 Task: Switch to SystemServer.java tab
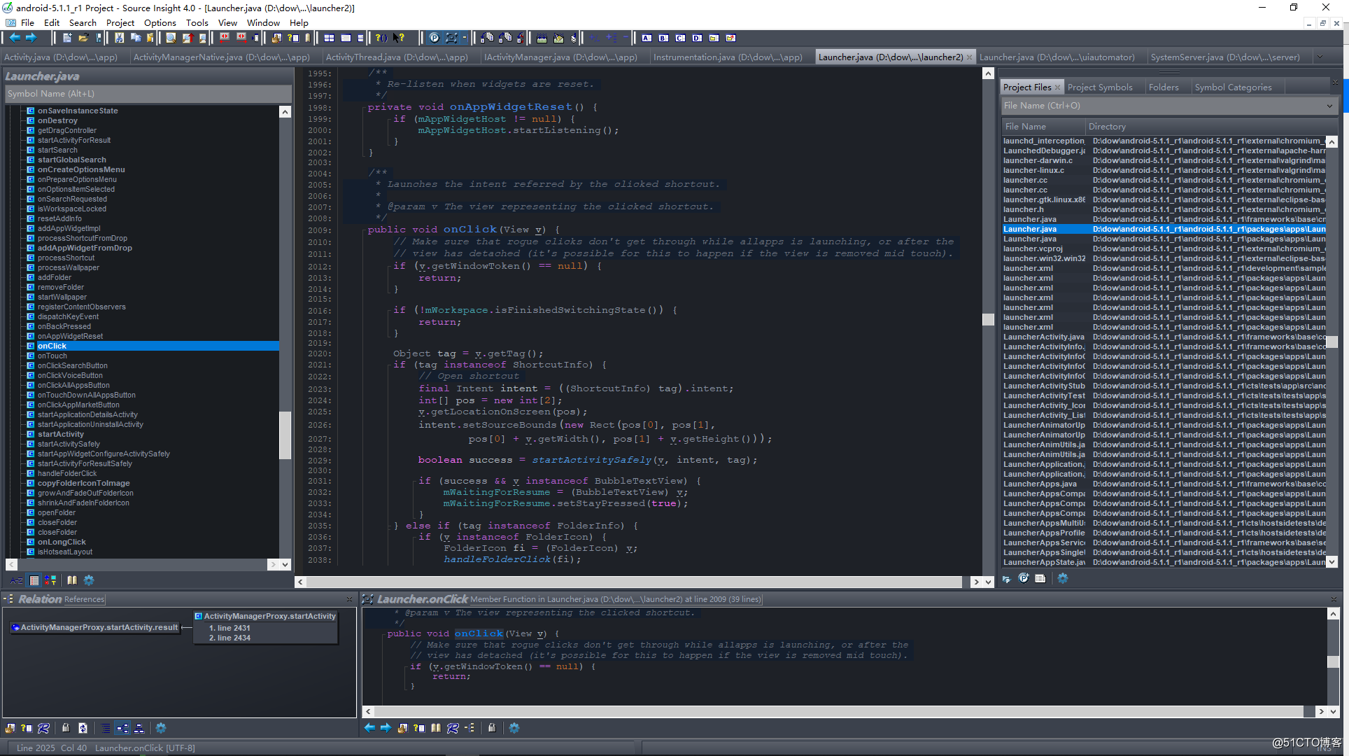tap(1225, 57)
